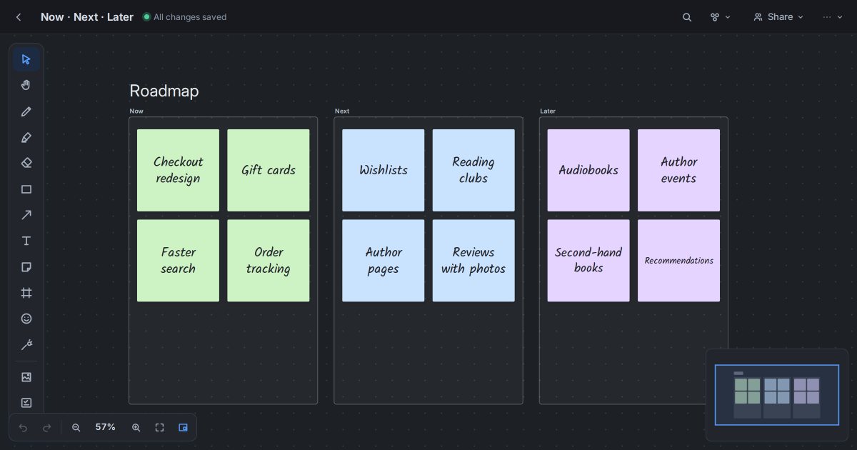Go back with the top-left arrow

coord(19,17)
